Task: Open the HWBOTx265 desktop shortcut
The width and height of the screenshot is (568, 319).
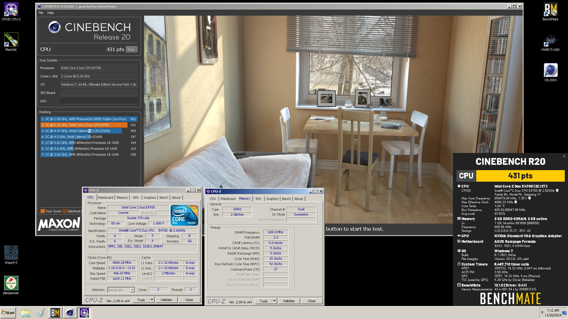Action: (550, 42)
